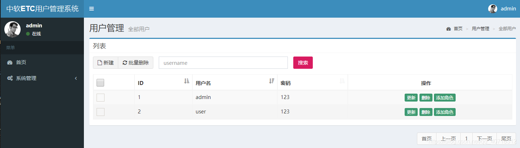Click the pink 搜索 search button
Image resolution: width=520 pixels, height=148 pixels.
[x=303, y=63]
